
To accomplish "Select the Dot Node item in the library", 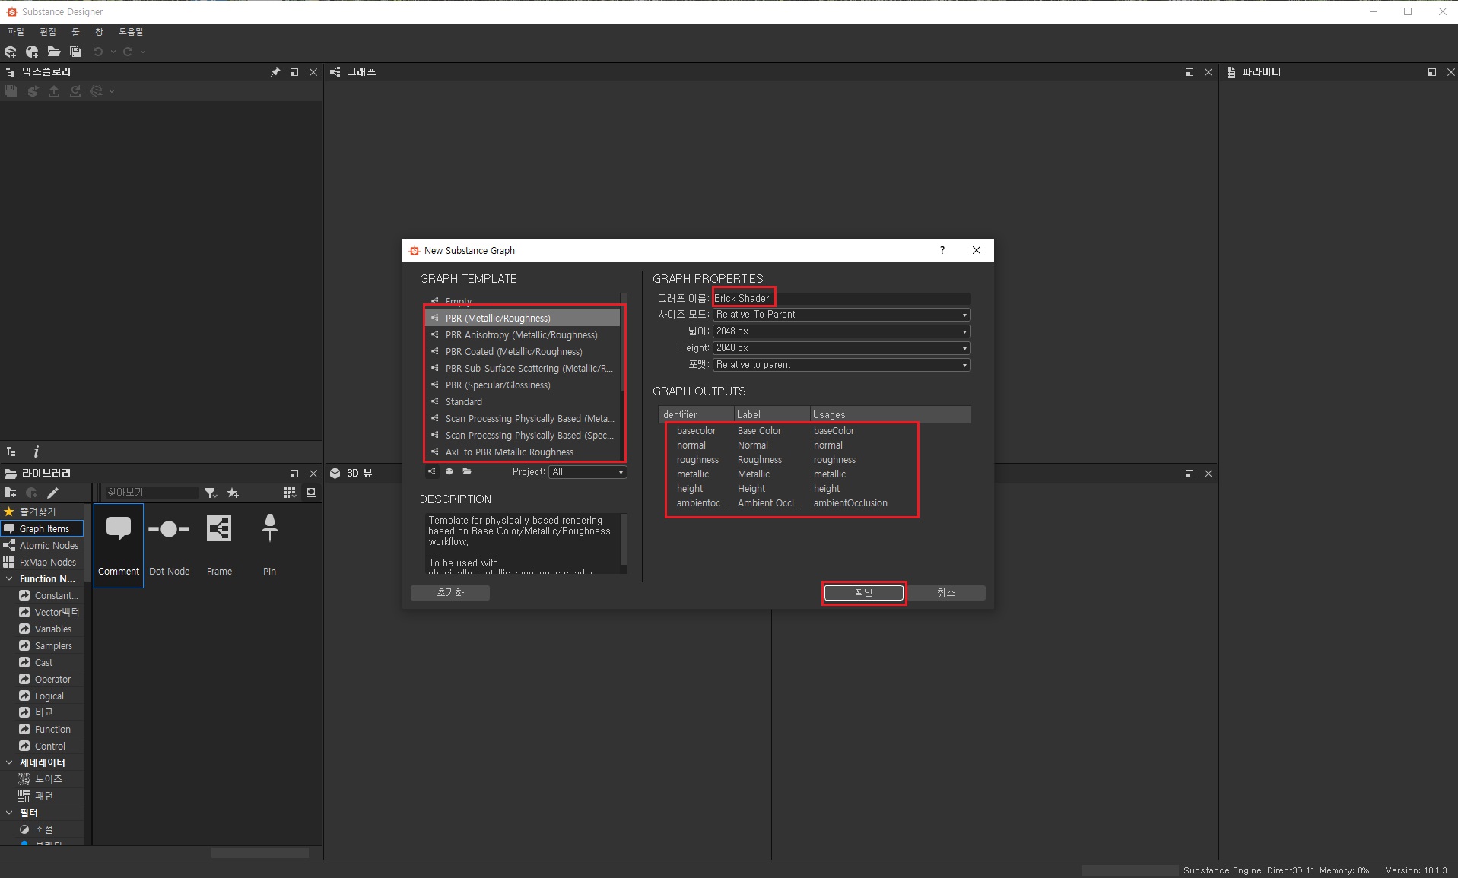I will [x=169, y=546].
